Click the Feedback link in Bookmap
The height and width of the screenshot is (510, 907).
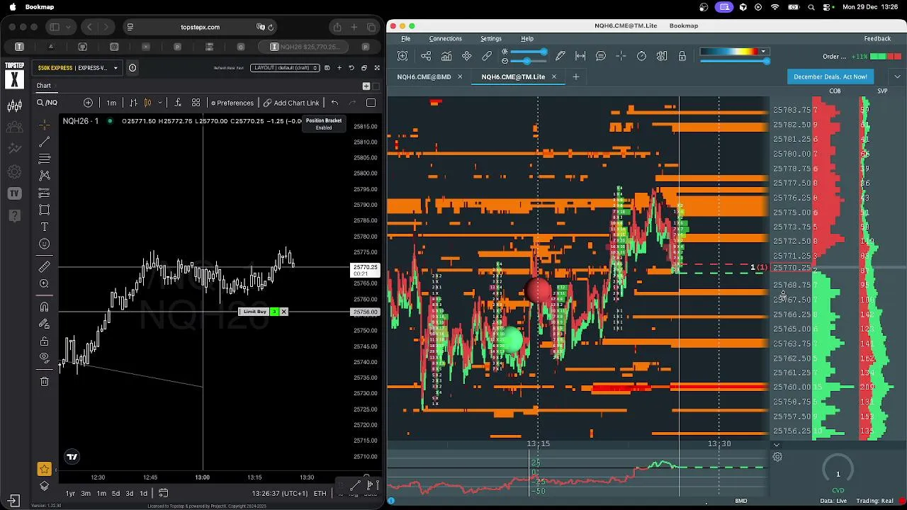[877, 38]
